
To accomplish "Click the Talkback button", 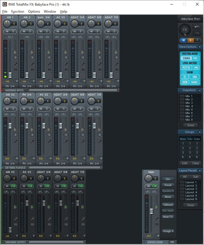I will click(168, 204).
